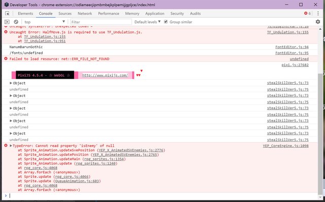Click the PixiJS 4.5.4 WebGL banner
Viewport: 325px width, 202px height.
coord(45,75)
